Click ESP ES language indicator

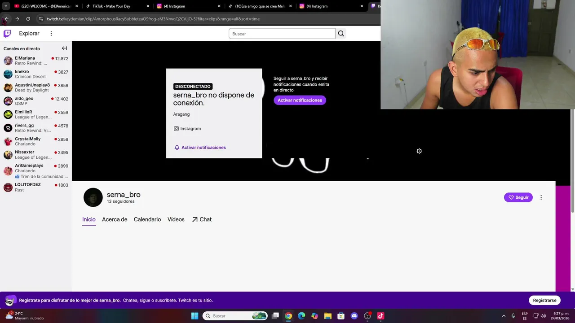click(525, 316)
